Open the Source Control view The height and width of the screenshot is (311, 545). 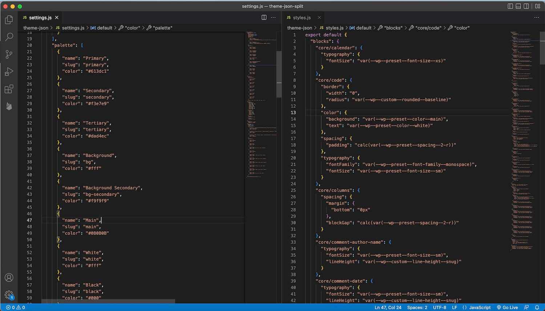pos(9,54)
